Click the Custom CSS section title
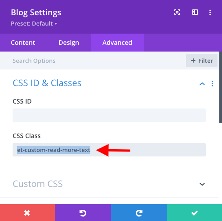 (x=38, y=184)
